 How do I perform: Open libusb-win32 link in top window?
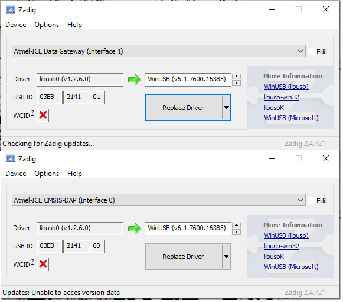(x=282, y=97)
